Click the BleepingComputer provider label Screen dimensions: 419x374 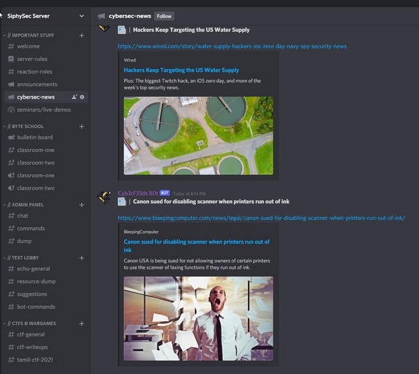pyautogui.click(x=141, y=232)
